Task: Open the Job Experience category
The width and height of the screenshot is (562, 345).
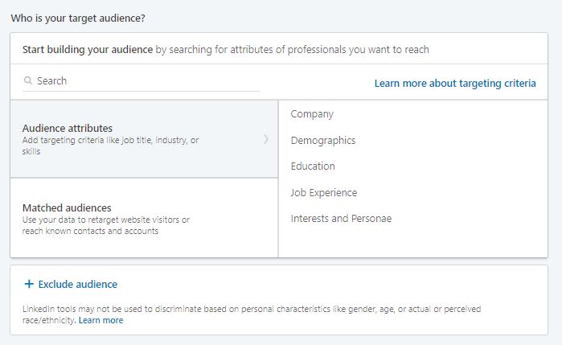Action: (x=324, y=192)
